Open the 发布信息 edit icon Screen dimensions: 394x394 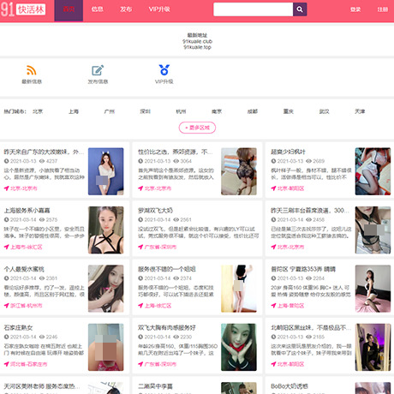tap(98, 70)
